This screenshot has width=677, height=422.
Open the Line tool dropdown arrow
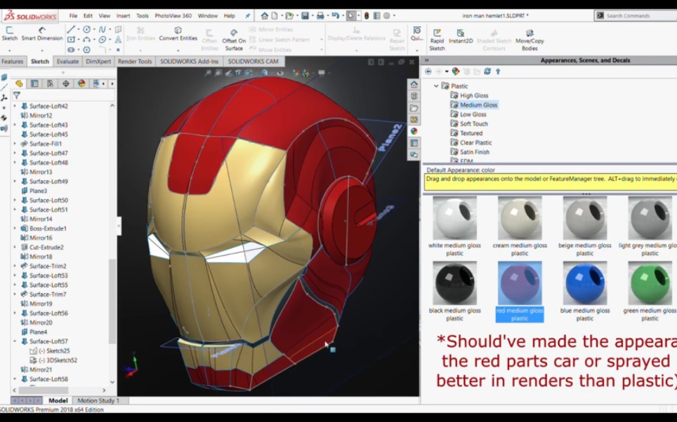pos(77,29)
